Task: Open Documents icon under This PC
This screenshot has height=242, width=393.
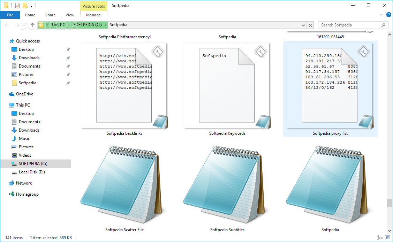Action: coord(14,122)
